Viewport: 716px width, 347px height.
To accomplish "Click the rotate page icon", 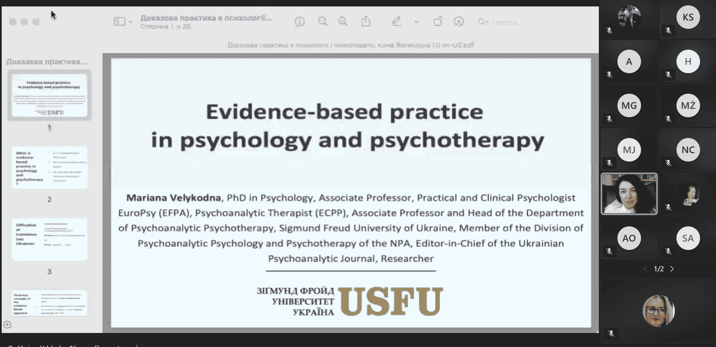I will click(x=438, y=21).
